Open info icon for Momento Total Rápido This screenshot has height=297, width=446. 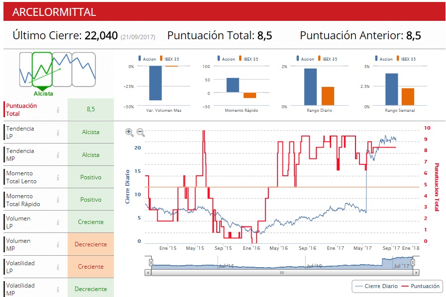(x=58, y=200)
